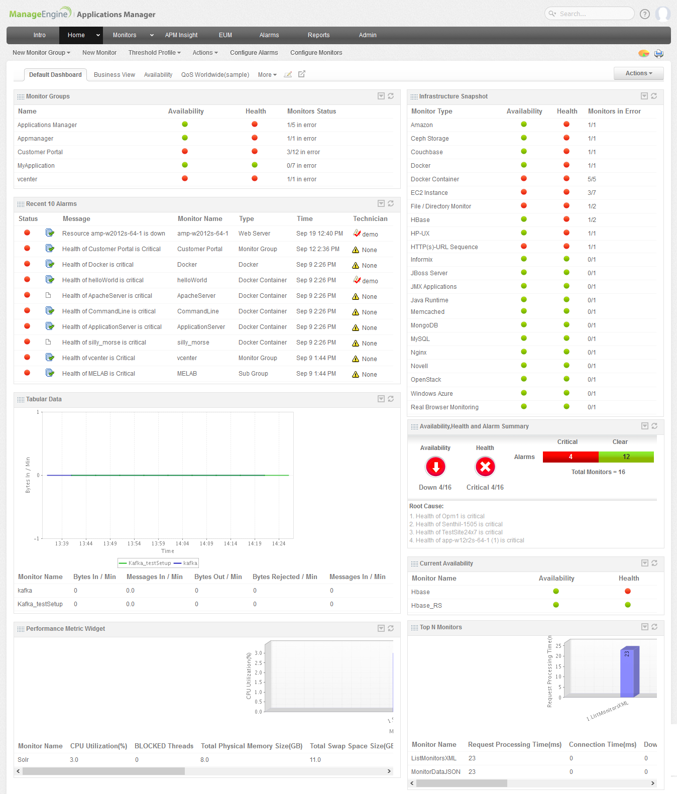Refresh the Recent 10 Alarms widget

tap(391, 203)
